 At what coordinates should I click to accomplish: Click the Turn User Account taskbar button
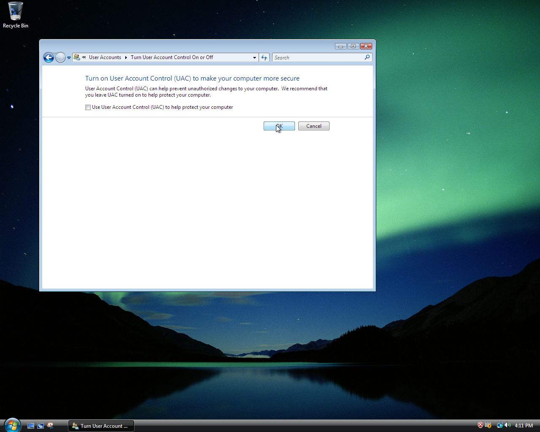(101, 426)
